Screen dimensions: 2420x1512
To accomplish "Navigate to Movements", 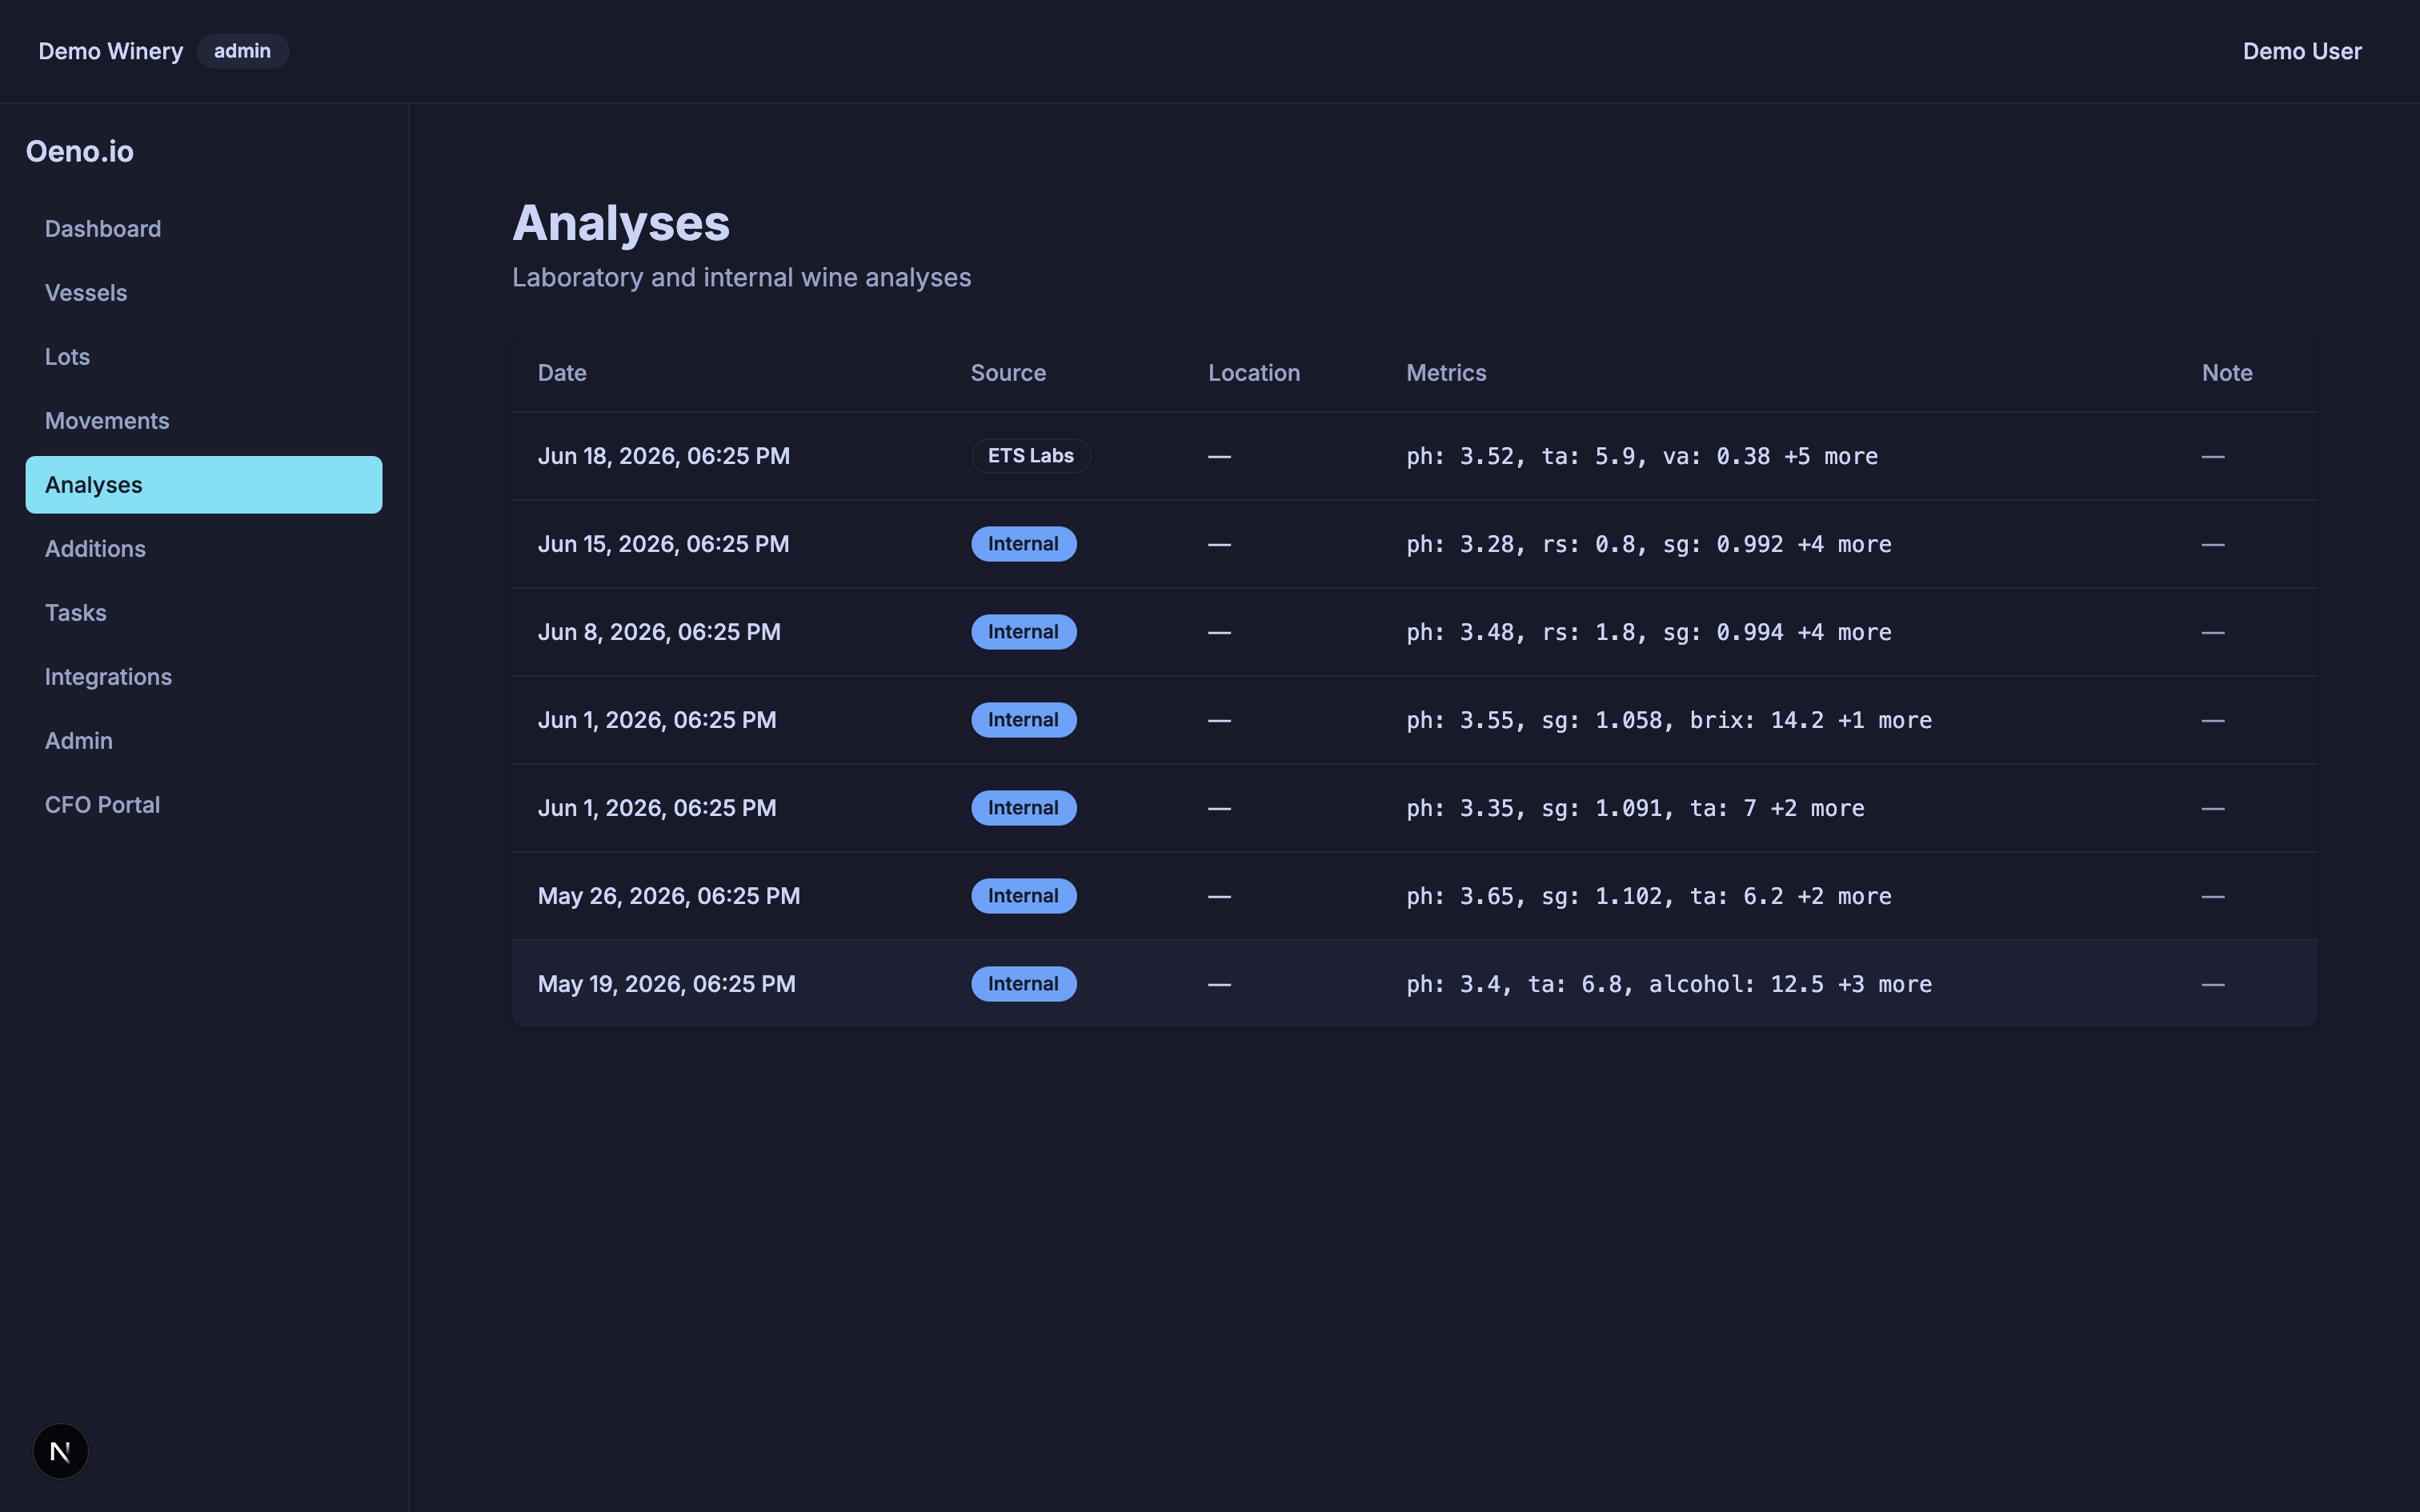I will coord(204,421).
